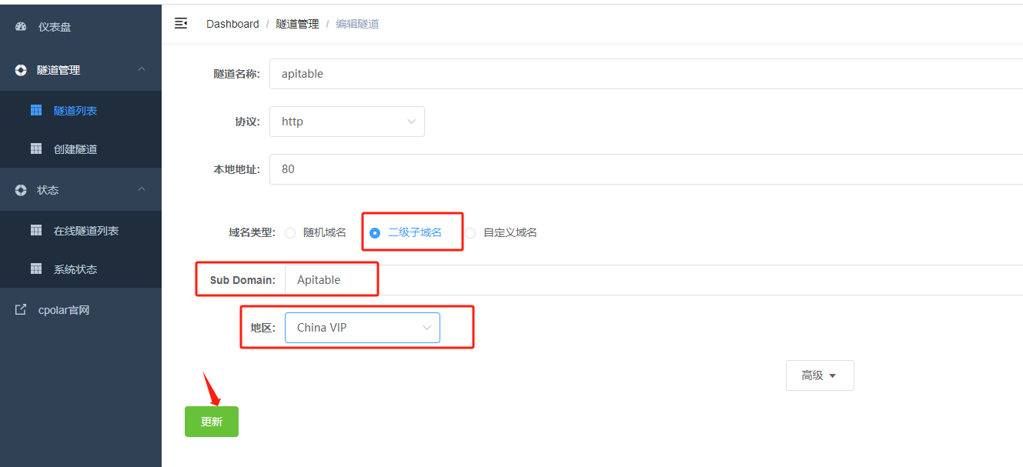Select the 自定义域名 radio button
The height and width of the screenshot is (467, 1023).
tap(470, 233)
